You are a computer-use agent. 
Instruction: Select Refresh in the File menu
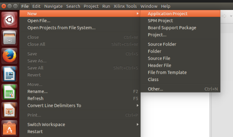click(80, 98)
